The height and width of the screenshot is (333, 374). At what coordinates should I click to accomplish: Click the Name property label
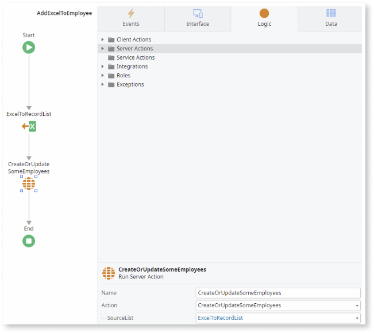(x=109, y=293)
